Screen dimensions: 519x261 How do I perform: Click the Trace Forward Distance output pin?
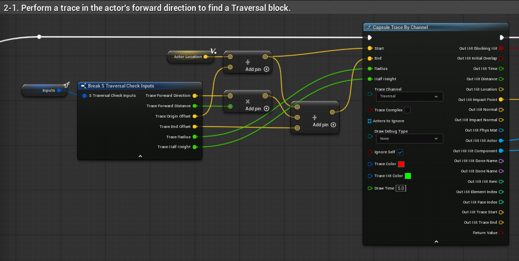pos(195,106)
